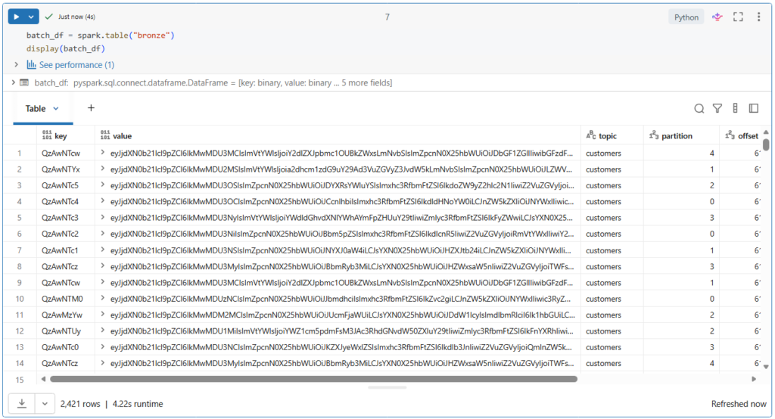Click the partition column header

676,136
